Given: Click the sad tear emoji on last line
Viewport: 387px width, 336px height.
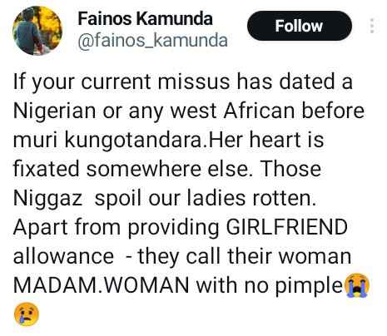Looking at the screenshot, I should pos(27,314).
